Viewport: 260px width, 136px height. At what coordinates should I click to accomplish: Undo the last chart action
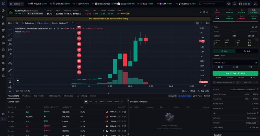[73, 23]
